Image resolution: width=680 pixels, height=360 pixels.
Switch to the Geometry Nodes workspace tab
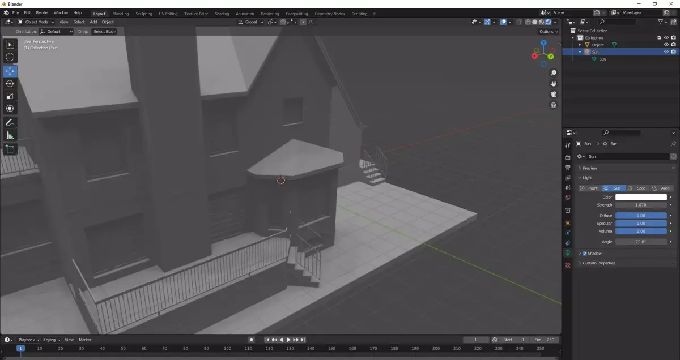click(330, 14)
